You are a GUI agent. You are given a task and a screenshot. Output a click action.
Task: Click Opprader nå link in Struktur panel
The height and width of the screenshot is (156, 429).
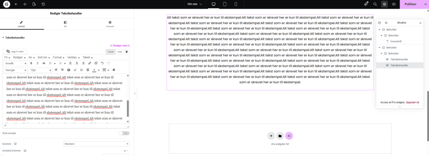(412, 102)
